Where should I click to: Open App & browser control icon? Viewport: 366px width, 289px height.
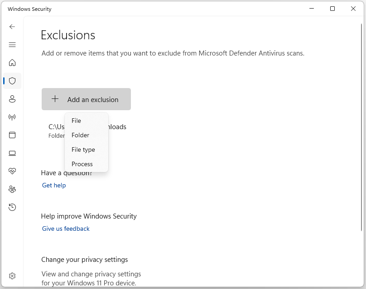coord(12,135)
